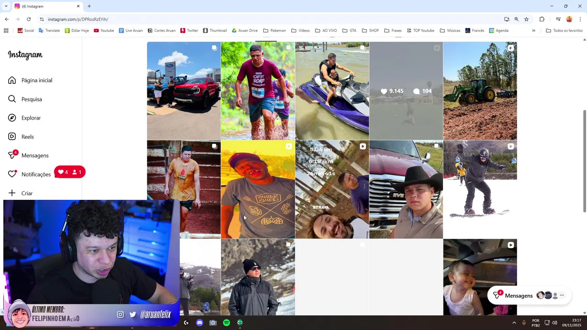Open the Notificações heart icon
Screen dimensions: 587x330
[x=12, y=174]
